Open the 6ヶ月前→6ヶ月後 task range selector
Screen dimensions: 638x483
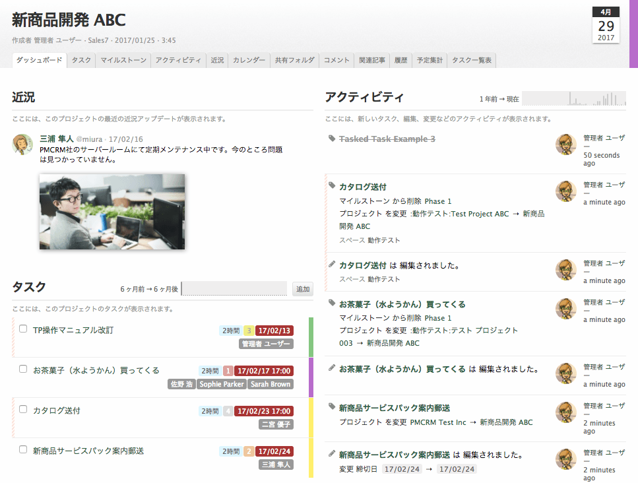tap(149, 289)
